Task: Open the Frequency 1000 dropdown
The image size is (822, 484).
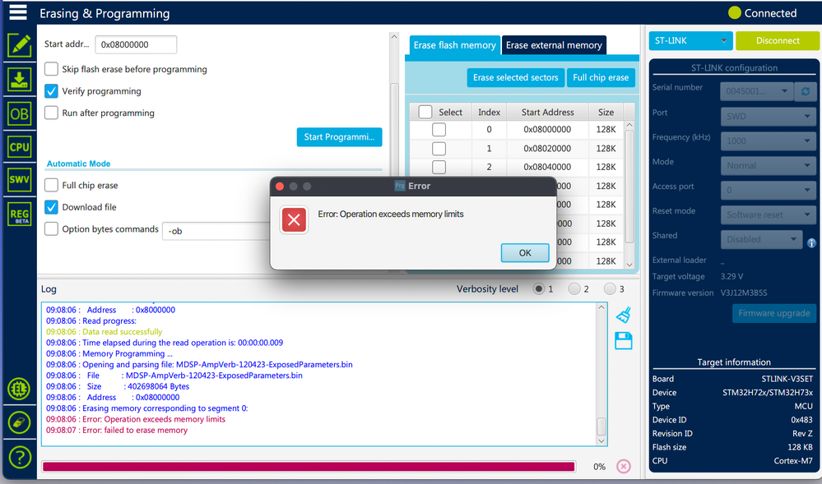Action: pyautogui.click(x=768, y=141)
